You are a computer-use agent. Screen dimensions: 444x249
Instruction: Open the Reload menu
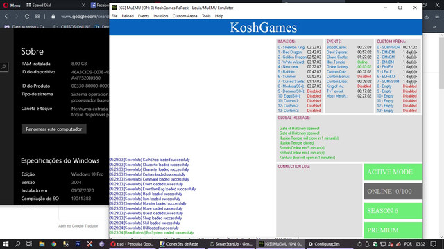[128, 16]
